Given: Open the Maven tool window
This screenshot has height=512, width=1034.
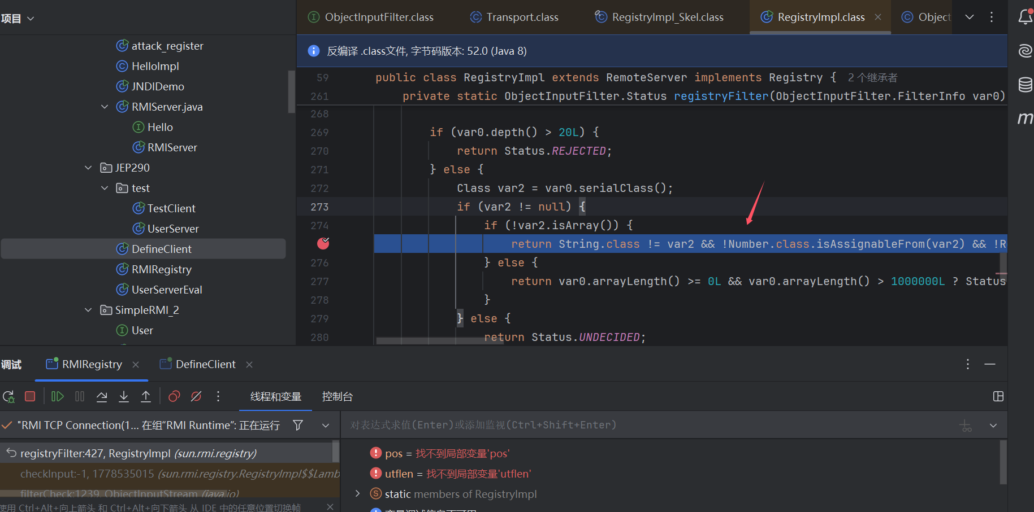Looking at the screenshot, I should point(1025,118).
